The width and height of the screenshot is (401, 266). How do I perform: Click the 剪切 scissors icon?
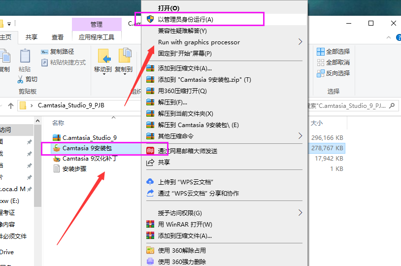click(20, 79)
